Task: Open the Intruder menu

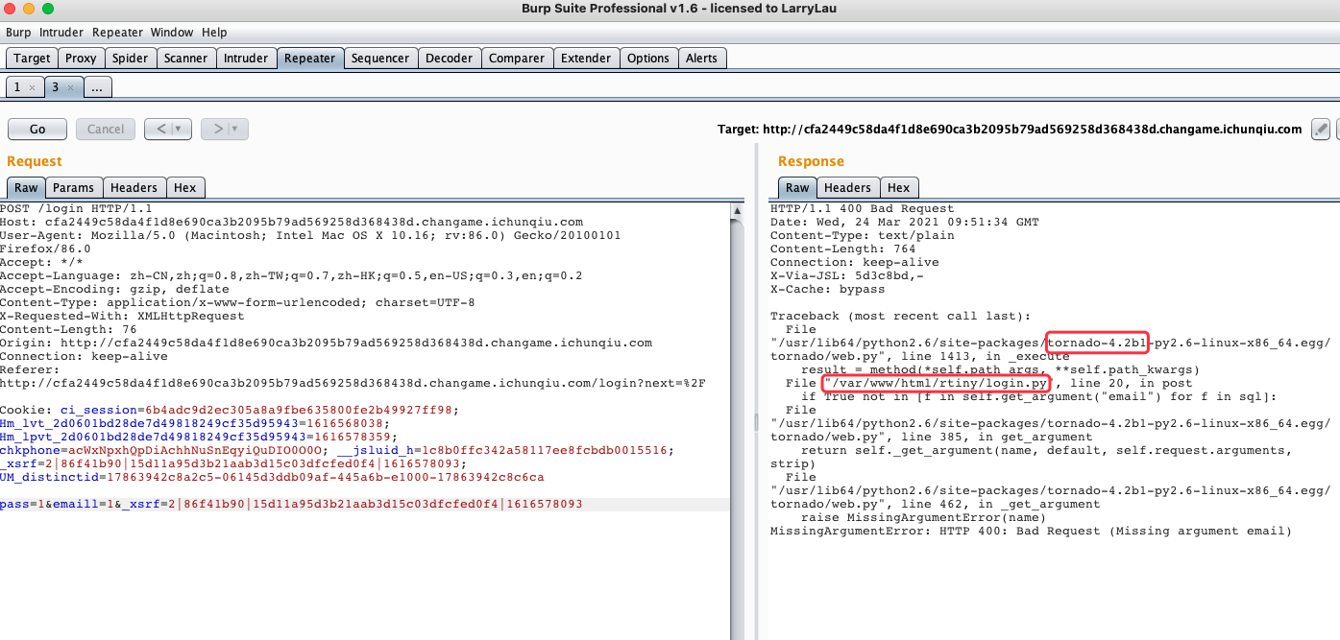Action: 61,32
